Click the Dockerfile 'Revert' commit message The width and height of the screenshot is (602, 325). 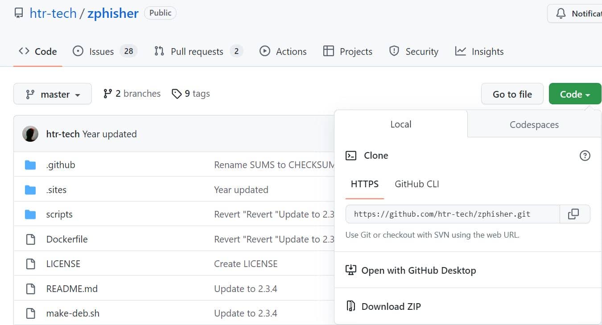[x=274, y=239]
